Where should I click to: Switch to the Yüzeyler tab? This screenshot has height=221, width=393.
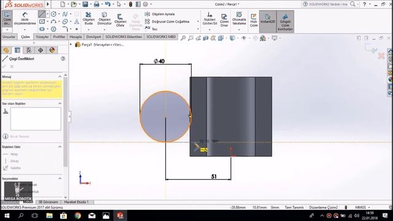pos(42,37)
